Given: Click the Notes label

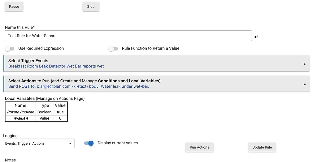Looking at the screenshot, I should click(x=10, y=160).
